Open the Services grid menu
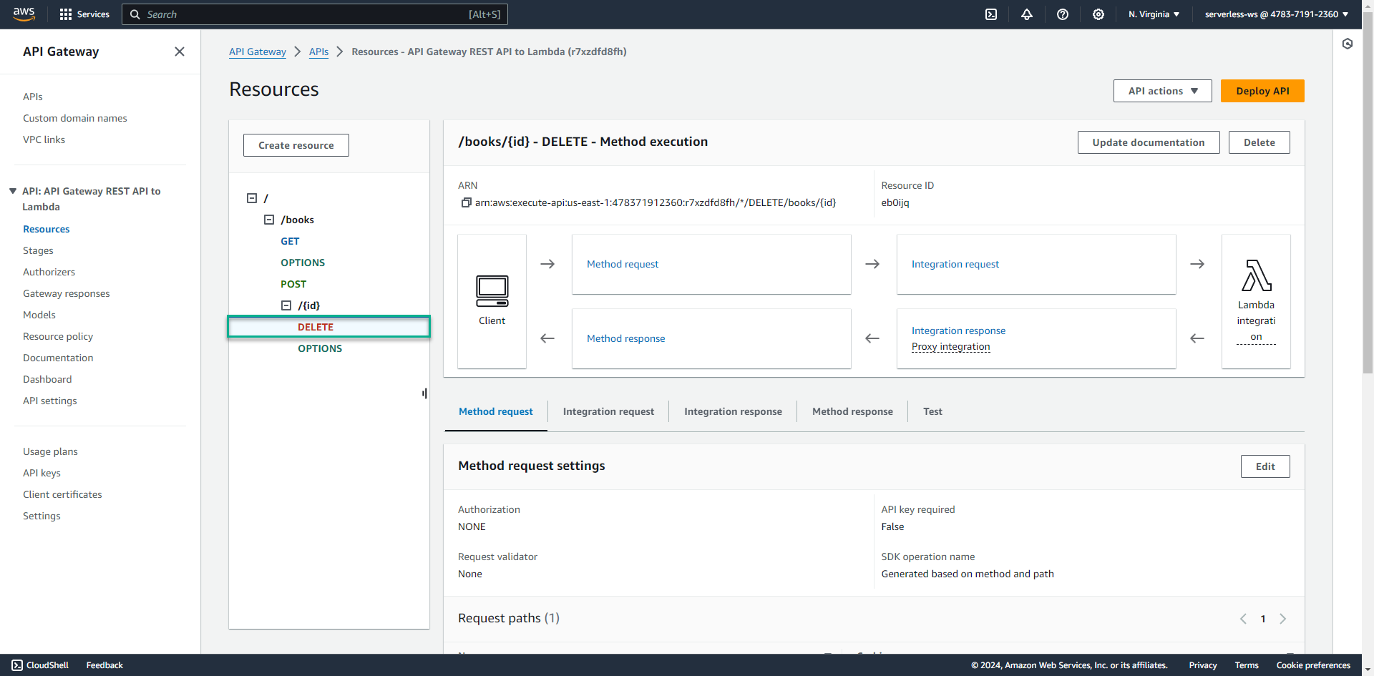Screen dimensions: 1374x676 point(84,14)
